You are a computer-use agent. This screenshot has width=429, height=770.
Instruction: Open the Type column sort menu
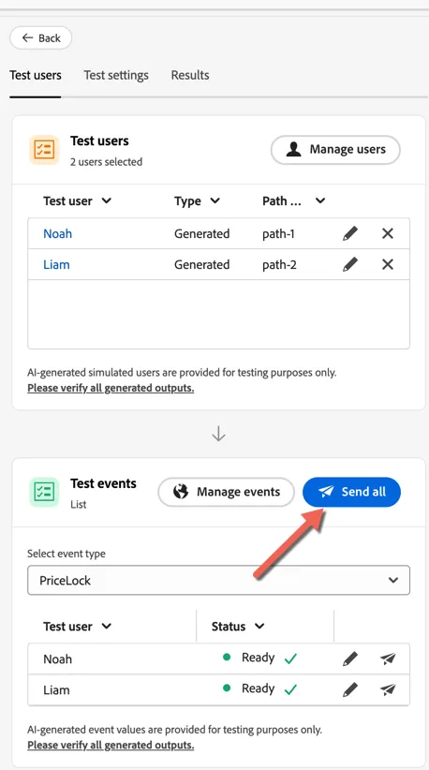click(x=198, y=200)
